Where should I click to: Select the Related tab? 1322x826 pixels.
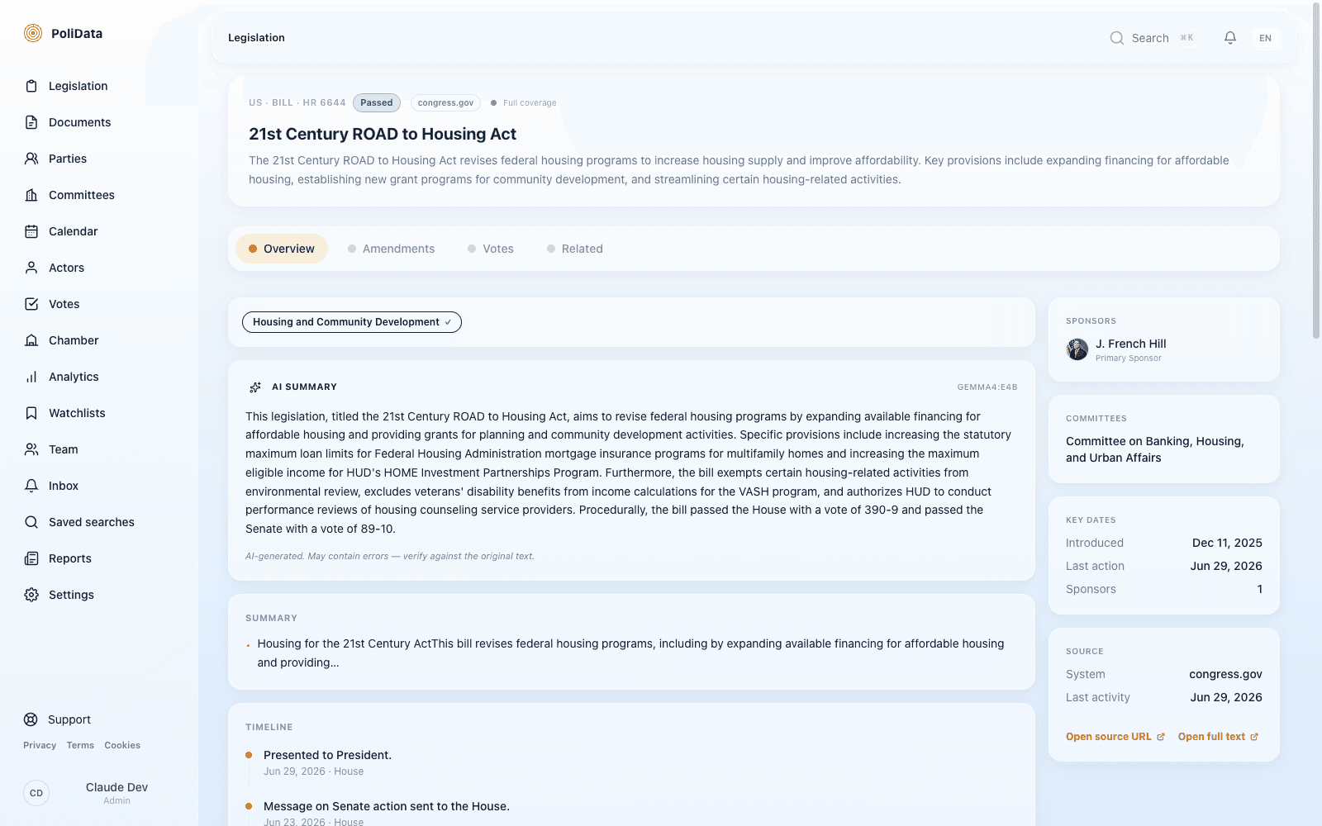click(575, 249)
